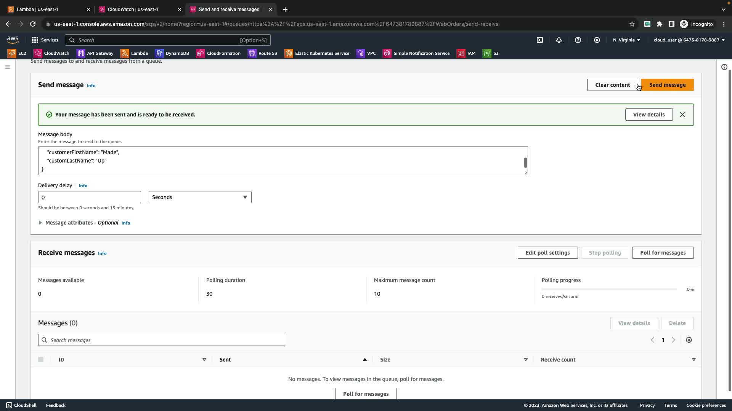732x411 pixels.
Task: Open the notifications bell icon
Action: coord(559,40)
